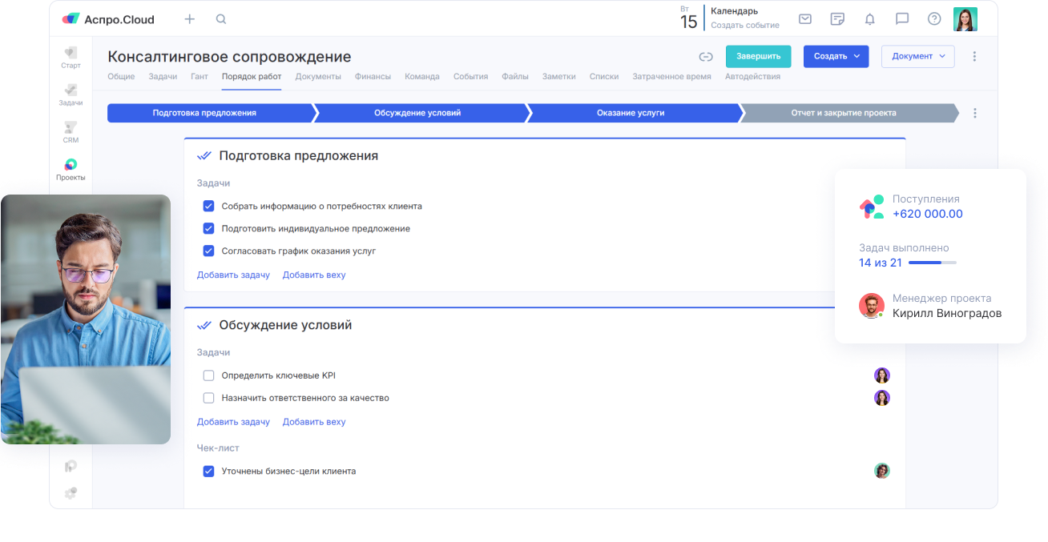Open CRM section in sidebar

71,132
